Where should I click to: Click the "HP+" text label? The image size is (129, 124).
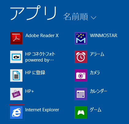[29, 91]
